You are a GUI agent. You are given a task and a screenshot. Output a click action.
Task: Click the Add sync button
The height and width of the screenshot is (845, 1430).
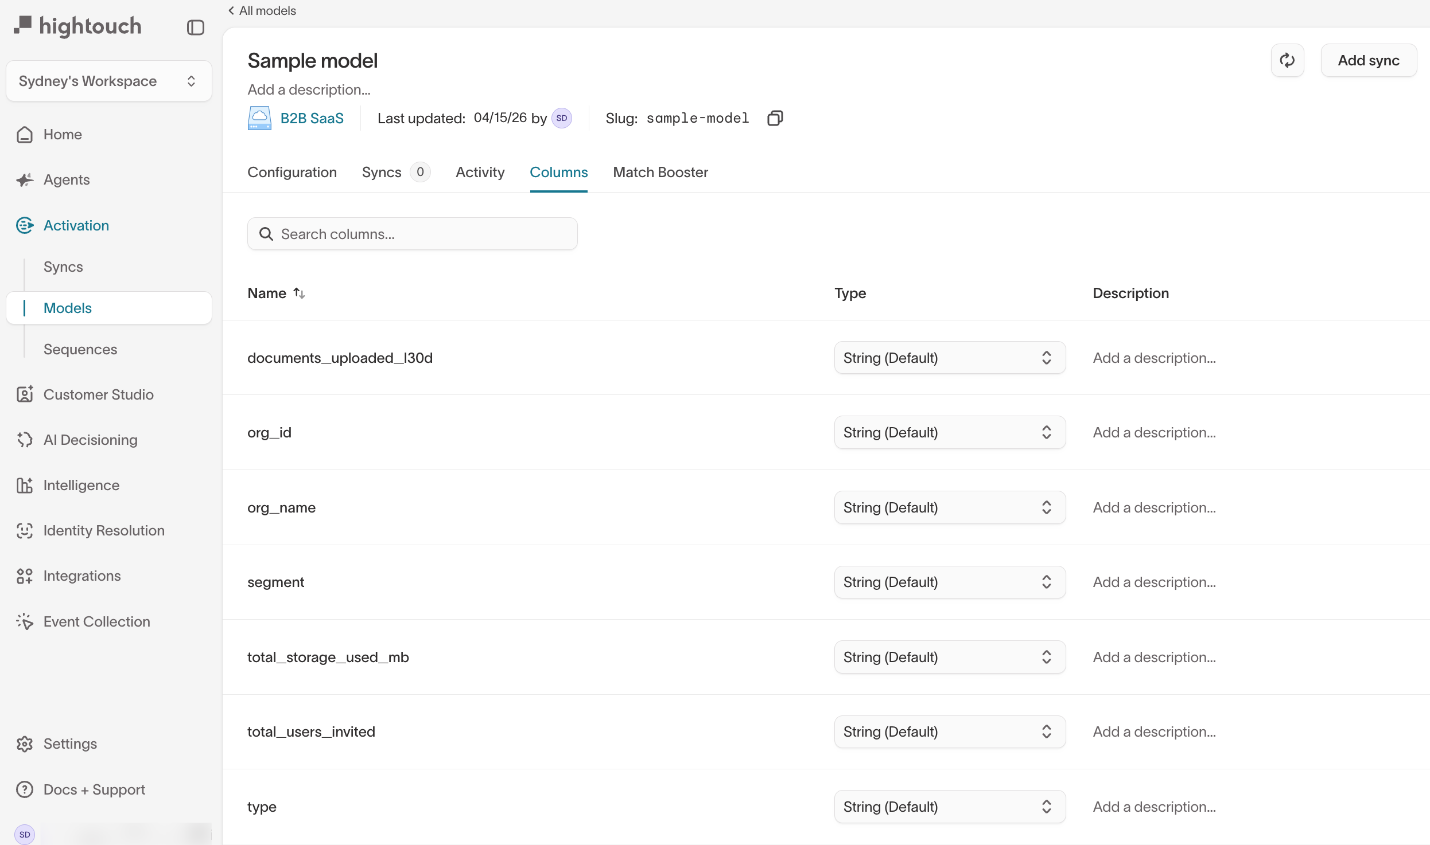click(1369, 60)
